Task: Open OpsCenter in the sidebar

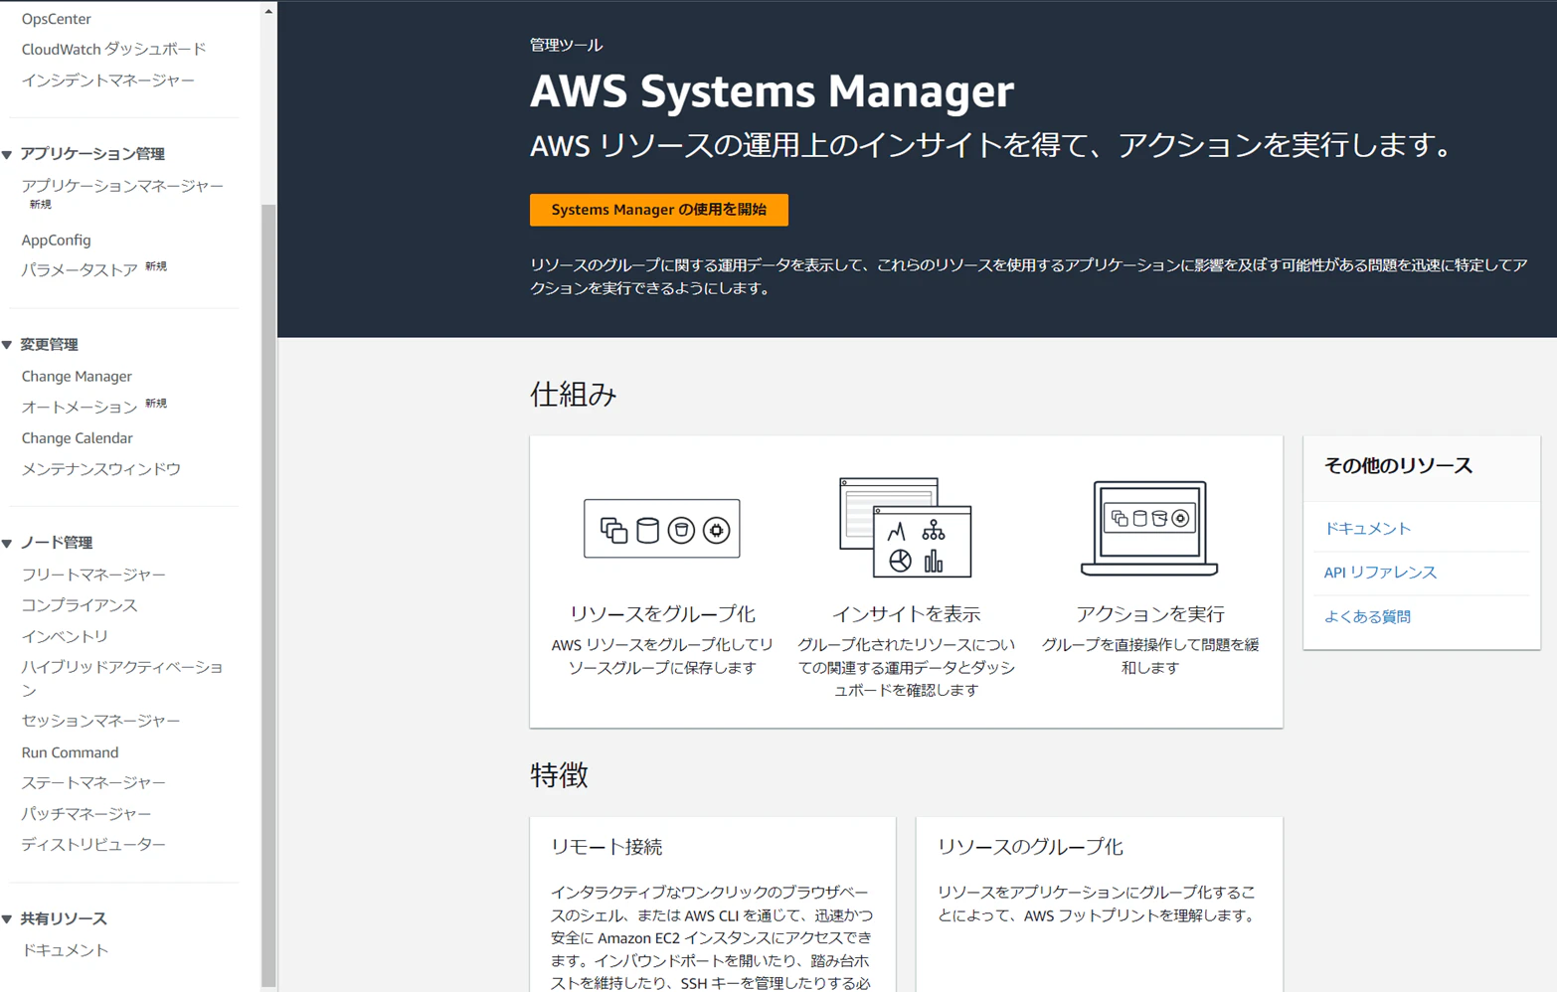Action: pos(56,19)
